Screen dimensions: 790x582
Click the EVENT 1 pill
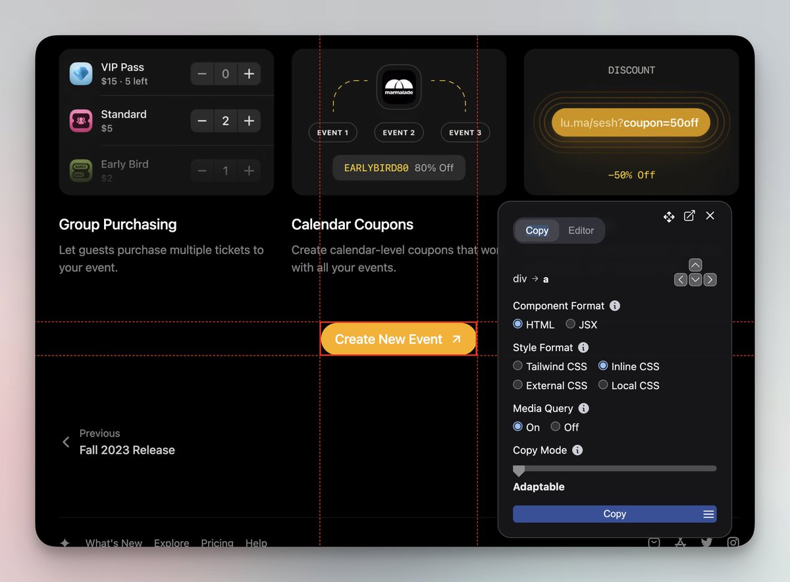[x=332, y=132]
